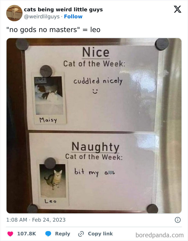Click the 107.8K likes count
Image resolution: width=188 pixels, height=241 pixels.
coord(27,234)
